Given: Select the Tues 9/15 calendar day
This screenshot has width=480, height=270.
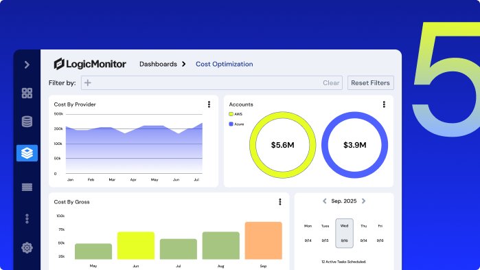Looking at the screenshot, I should tap(325, 234).
